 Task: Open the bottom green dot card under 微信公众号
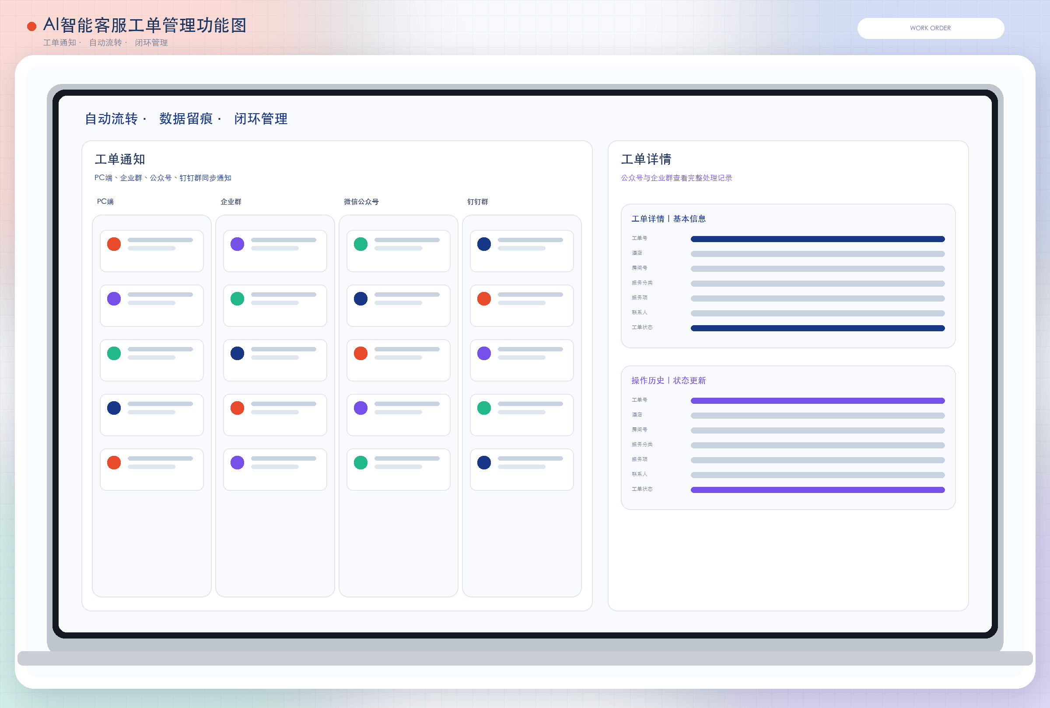click(398, 469)
